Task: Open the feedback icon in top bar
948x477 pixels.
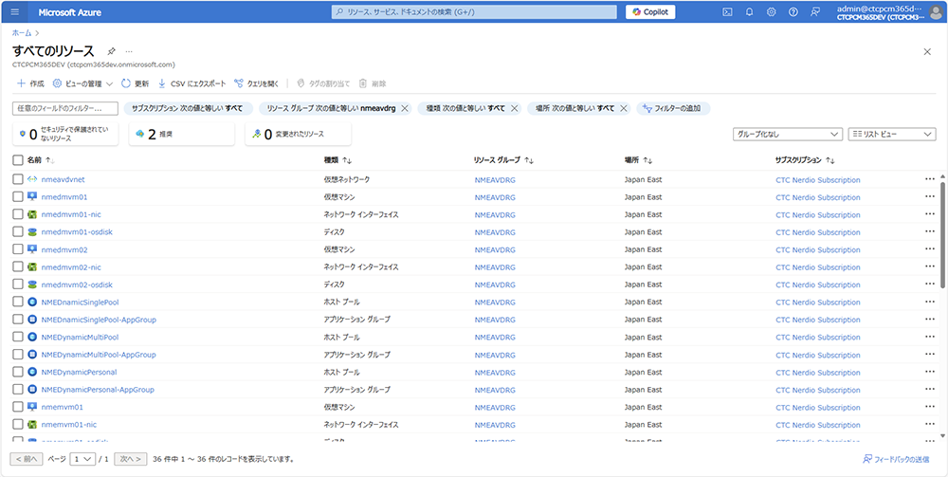Action: [815, 12]
